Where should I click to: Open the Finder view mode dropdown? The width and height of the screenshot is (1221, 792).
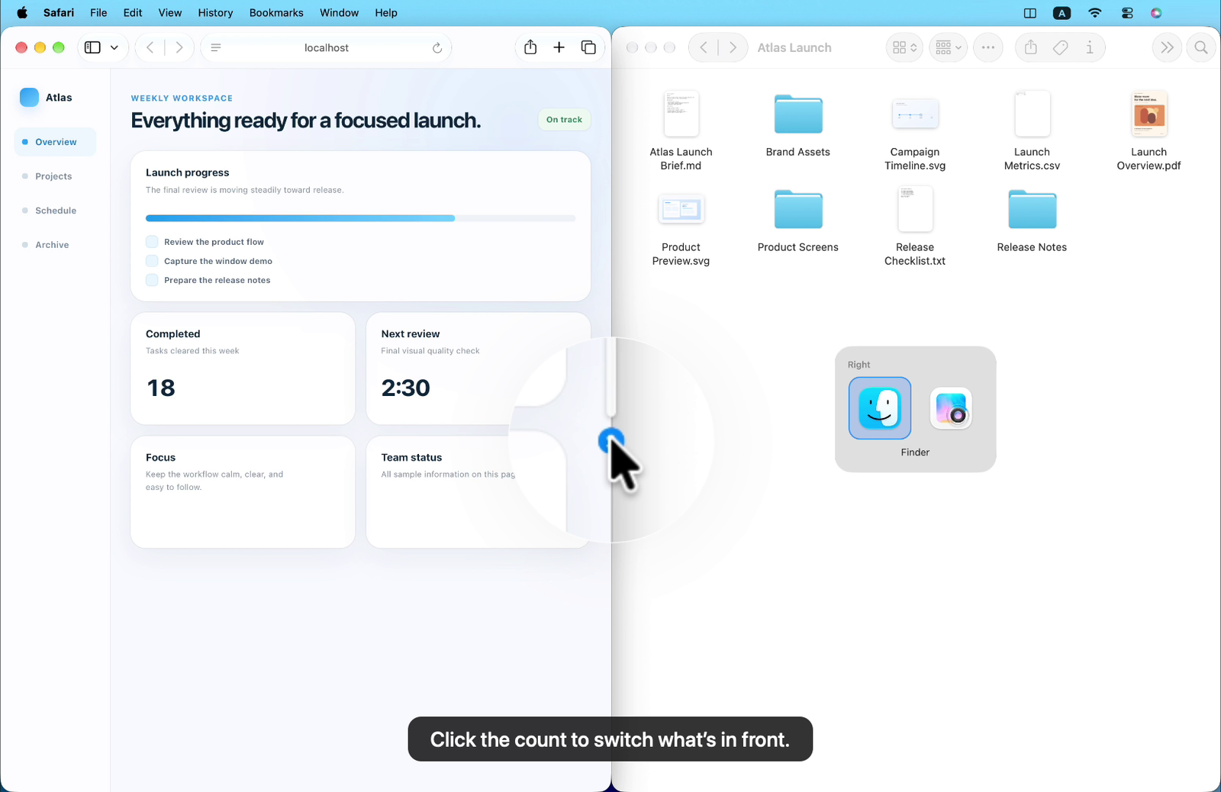(x=904, y=47)
